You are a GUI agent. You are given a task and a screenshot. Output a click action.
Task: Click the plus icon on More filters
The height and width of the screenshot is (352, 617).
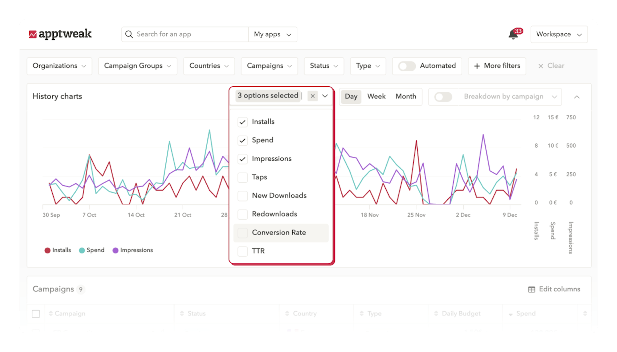(x=477, y=66)
